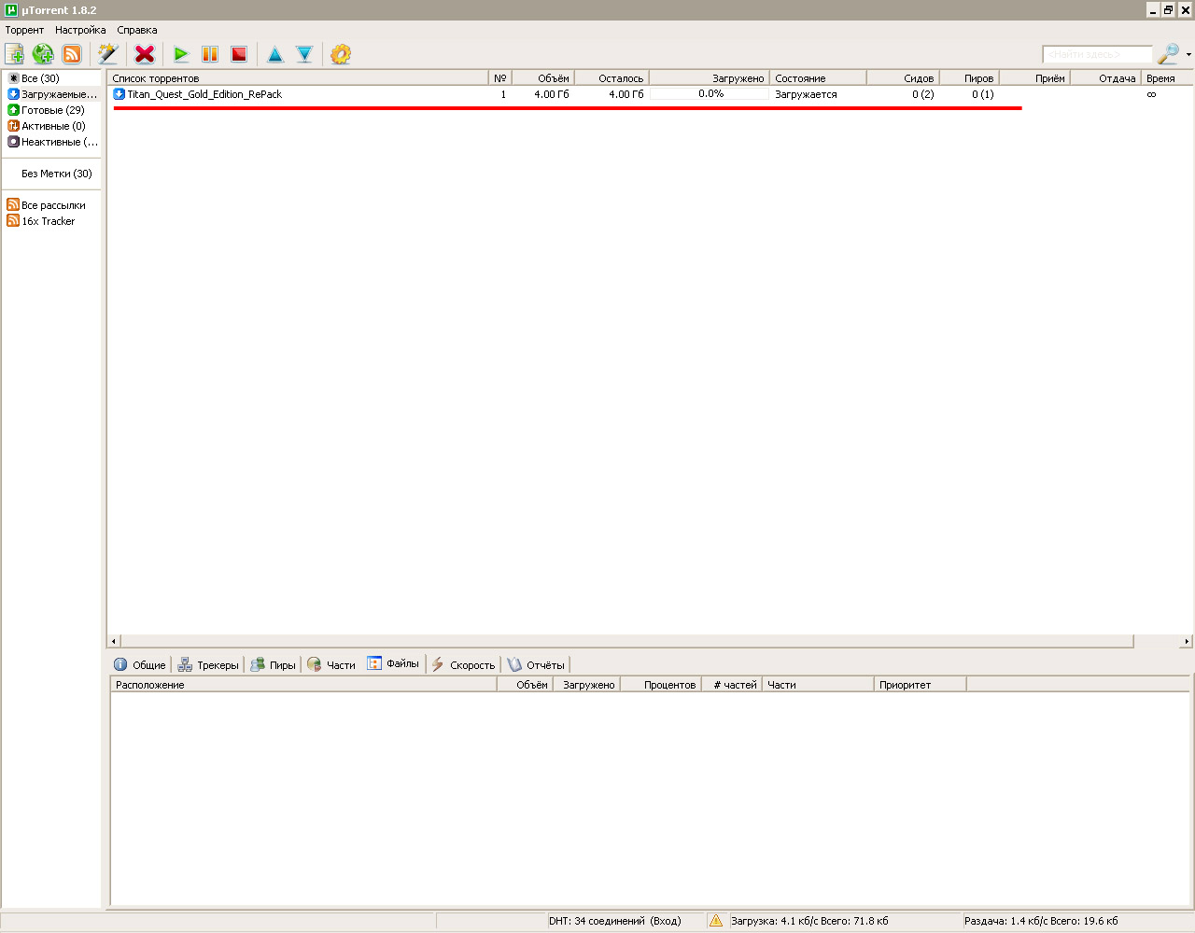Screen dimensions: 1195x933
Task: Start the torrent with the green play icon
Action: 181,54
